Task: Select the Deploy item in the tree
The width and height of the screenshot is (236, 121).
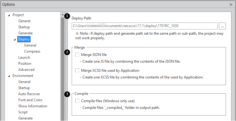Action: click(24, 39)
